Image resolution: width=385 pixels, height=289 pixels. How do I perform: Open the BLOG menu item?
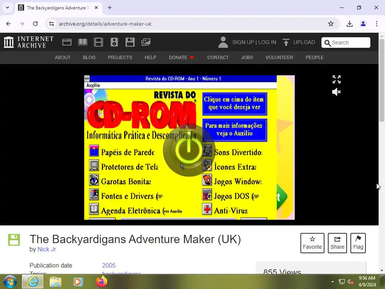click(89, 58)
